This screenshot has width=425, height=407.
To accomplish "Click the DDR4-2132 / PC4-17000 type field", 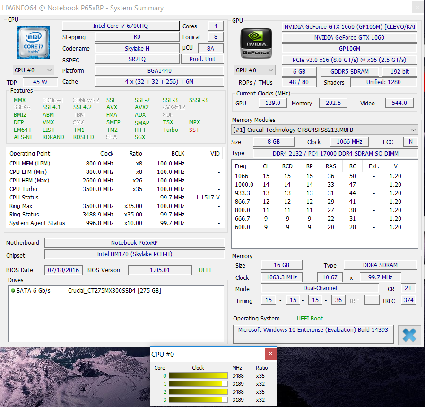I will 336,153.
